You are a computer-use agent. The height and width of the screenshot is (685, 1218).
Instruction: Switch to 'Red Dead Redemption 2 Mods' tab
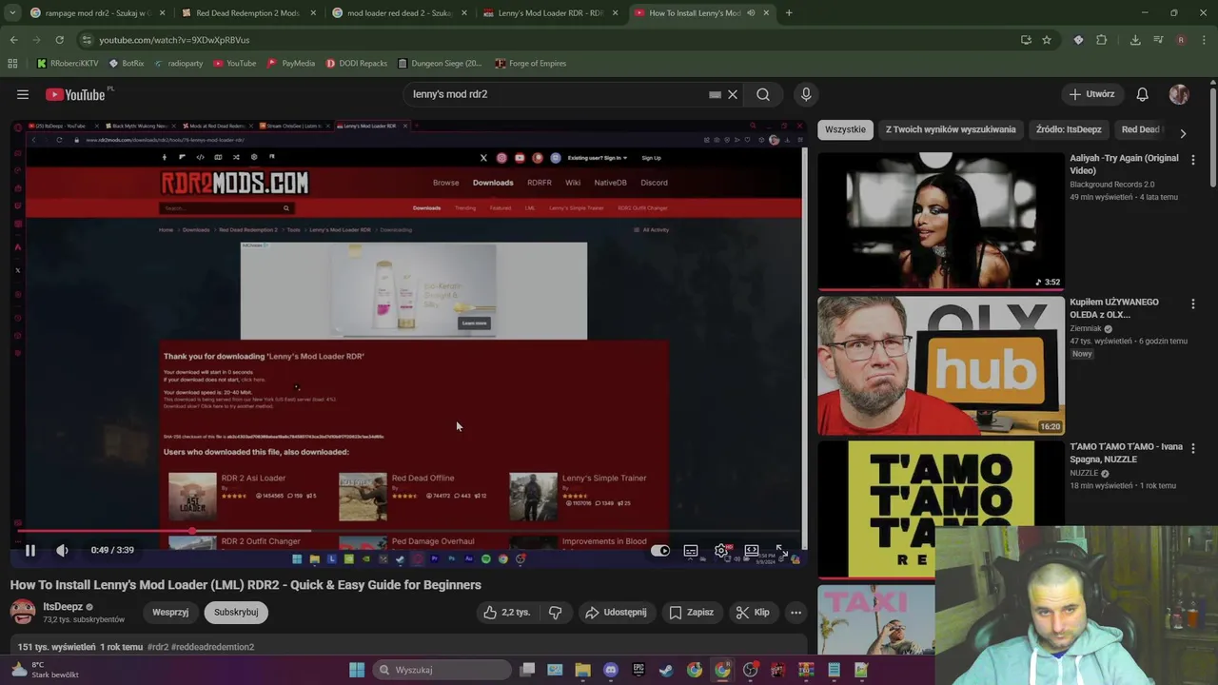(247, 13)
